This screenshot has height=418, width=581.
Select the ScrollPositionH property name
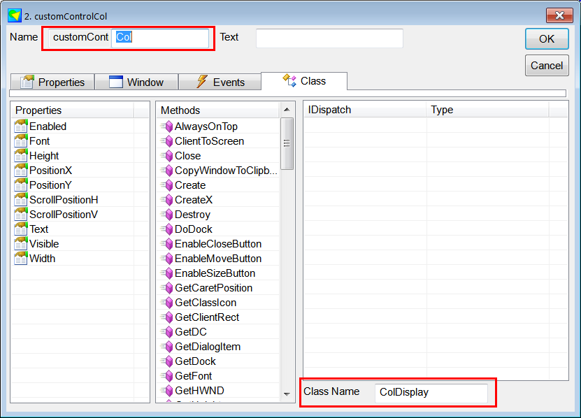coord(64,200)
